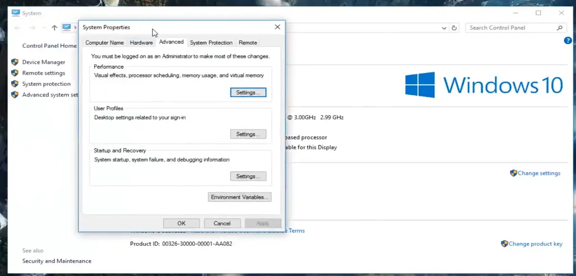Expand the address bar history dropdown
576x276 pixels.
tap(444, 28)
